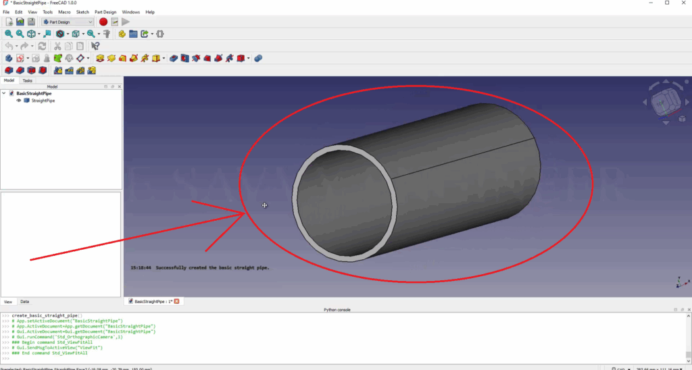Open the undo history dropdown arrow

coord(16,46)
